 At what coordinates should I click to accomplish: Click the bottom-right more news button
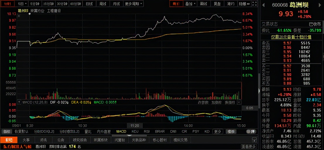(x=249, y=146)
